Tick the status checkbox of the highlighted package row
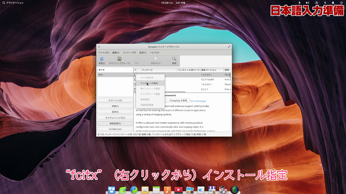The height and width of the screenshot is (194, 346). [x=135, y=75]
